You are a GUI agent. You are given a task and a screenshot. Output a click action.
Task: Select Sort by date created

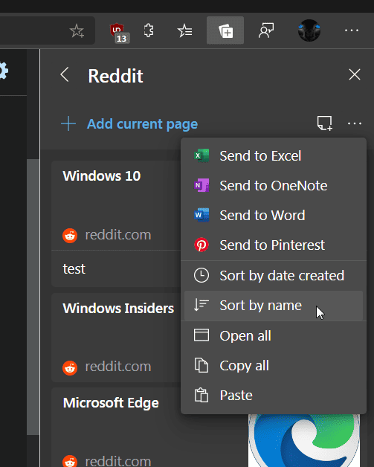[x=274, y=275]
